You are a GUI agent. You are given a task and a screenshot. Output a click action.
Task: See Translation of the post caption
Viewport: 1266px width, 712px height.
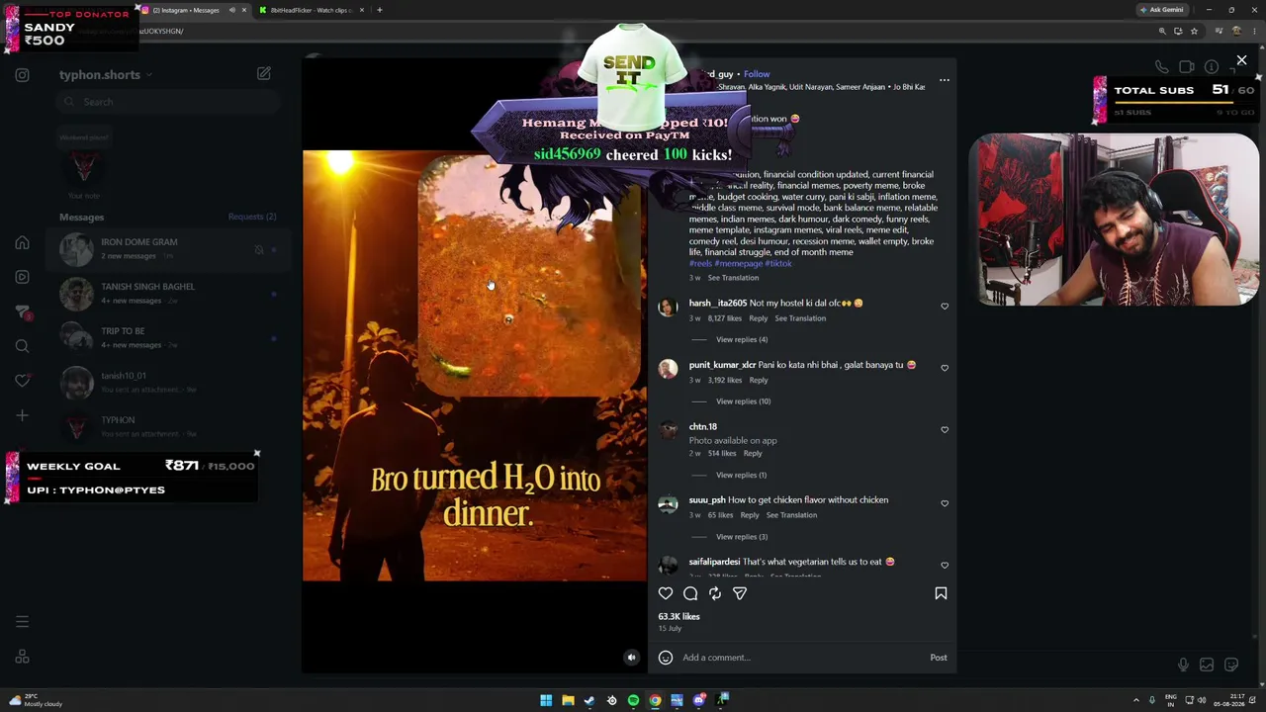click(x=733, y=278)
